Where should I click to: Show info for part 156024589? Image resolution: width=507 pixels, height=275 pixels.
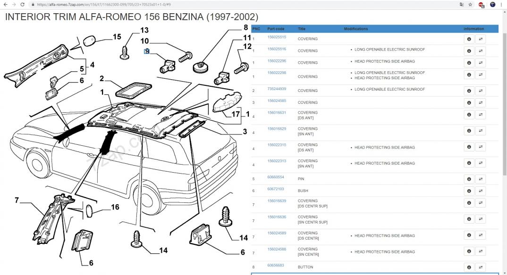tap(469, 235)
